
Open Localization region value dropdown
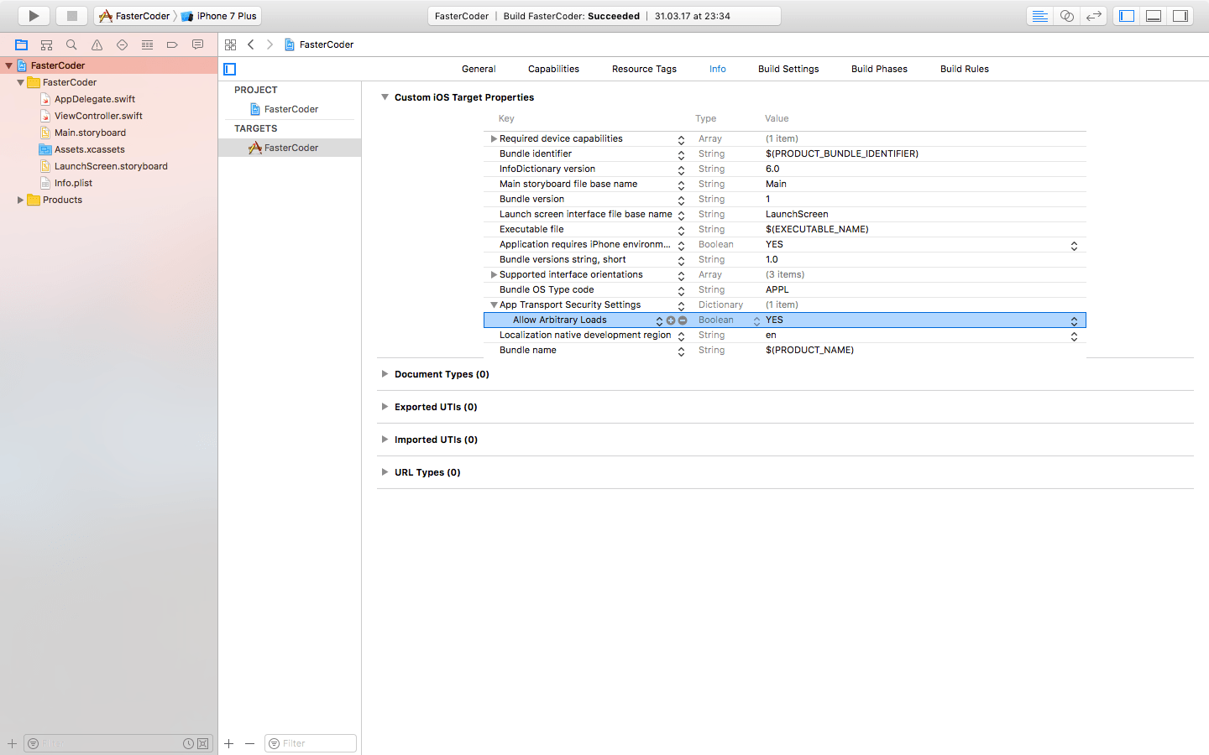click(x=1074, y=336)
